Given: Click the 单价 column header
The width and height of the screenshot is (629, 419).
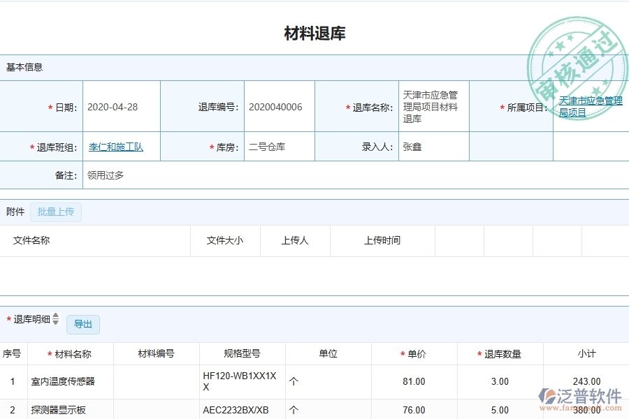Looking at the screenshot, I should 415,353.
